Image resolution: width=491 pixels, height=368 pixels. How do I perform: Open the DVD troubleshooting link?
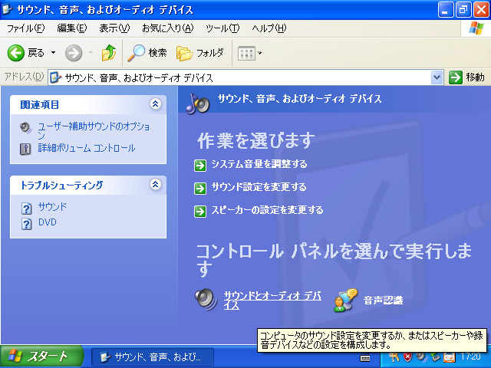48,222
